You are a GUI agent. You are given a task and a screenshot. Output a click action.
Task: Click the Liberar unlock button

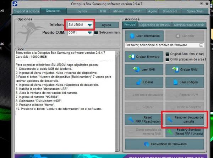(144, 82)
